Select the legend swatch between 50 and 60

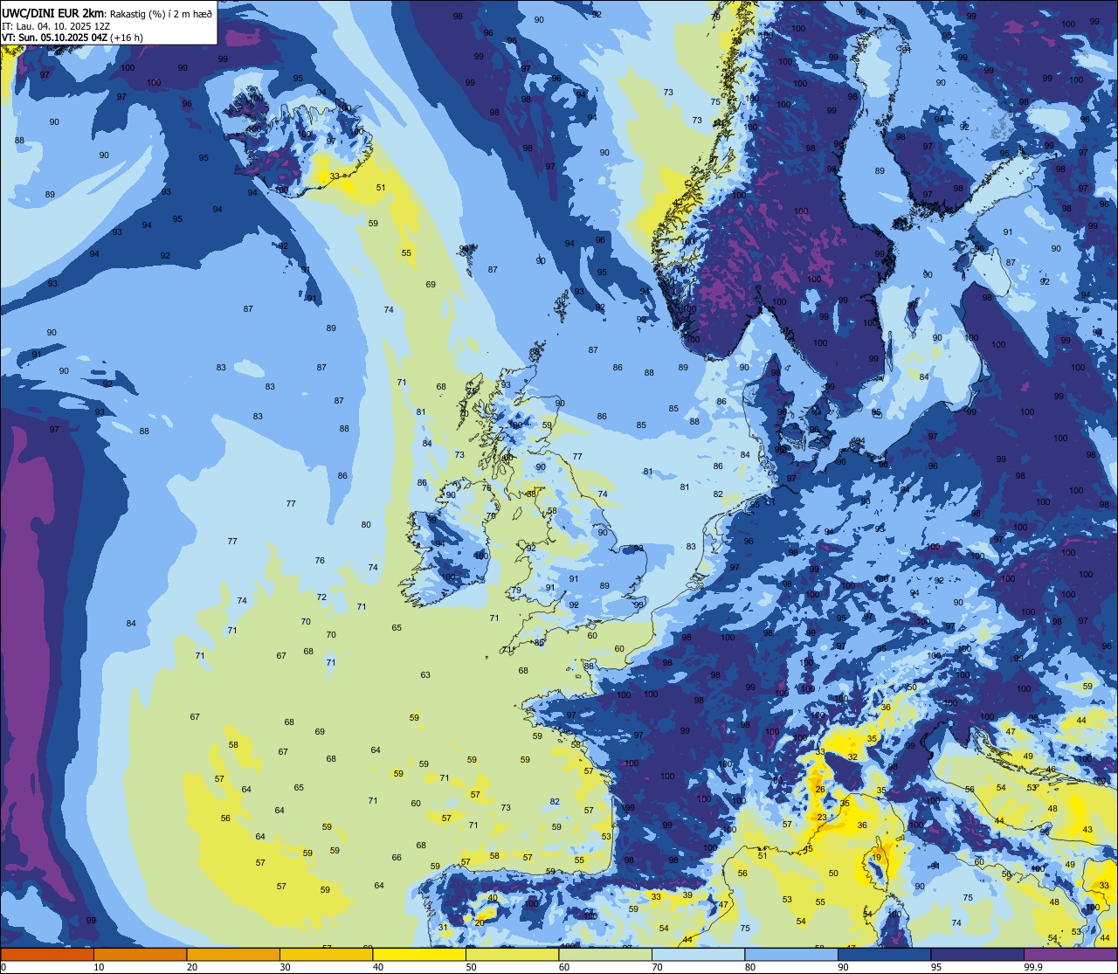pos(512,954)
